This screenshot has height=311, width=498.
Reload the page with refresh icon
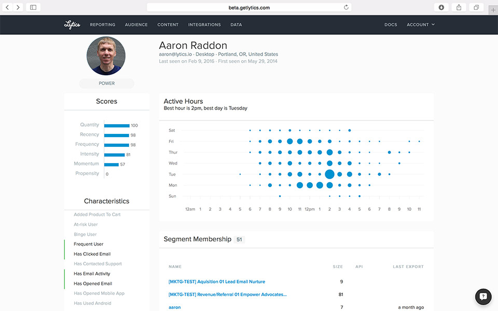pos(346,7)
